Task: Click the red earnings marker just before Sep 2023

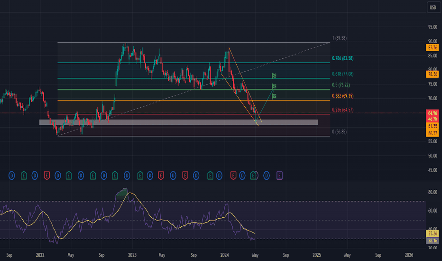Action: 185,176
